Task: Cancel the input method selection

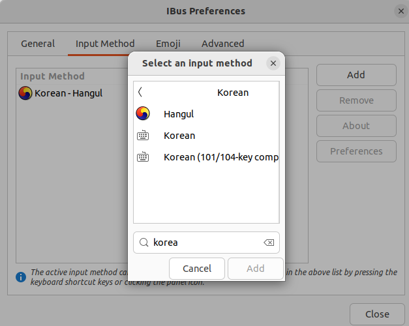Action: 197,269
